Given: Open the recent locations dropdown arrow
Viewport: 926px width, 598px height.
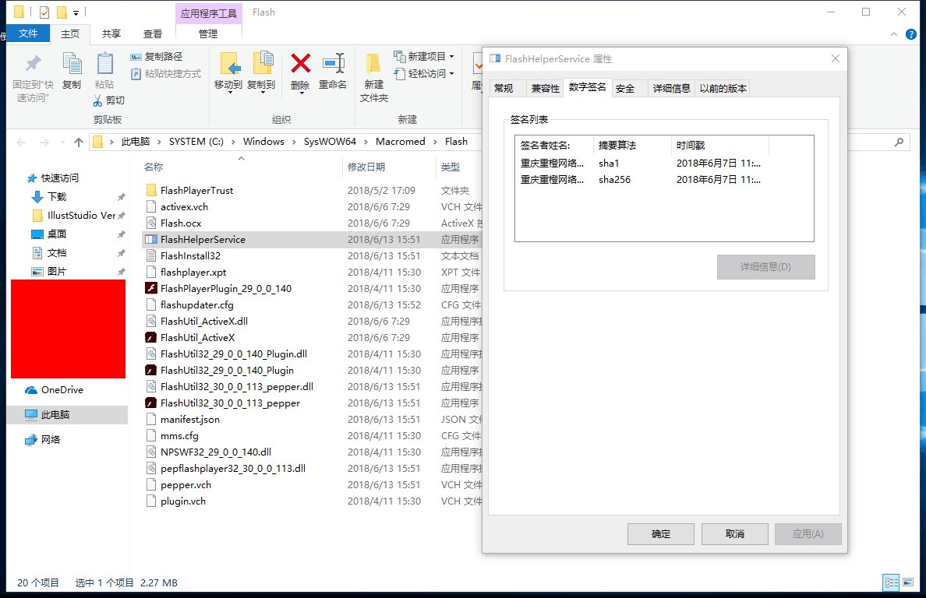Looking at the screenshot, I should [62, 142].
